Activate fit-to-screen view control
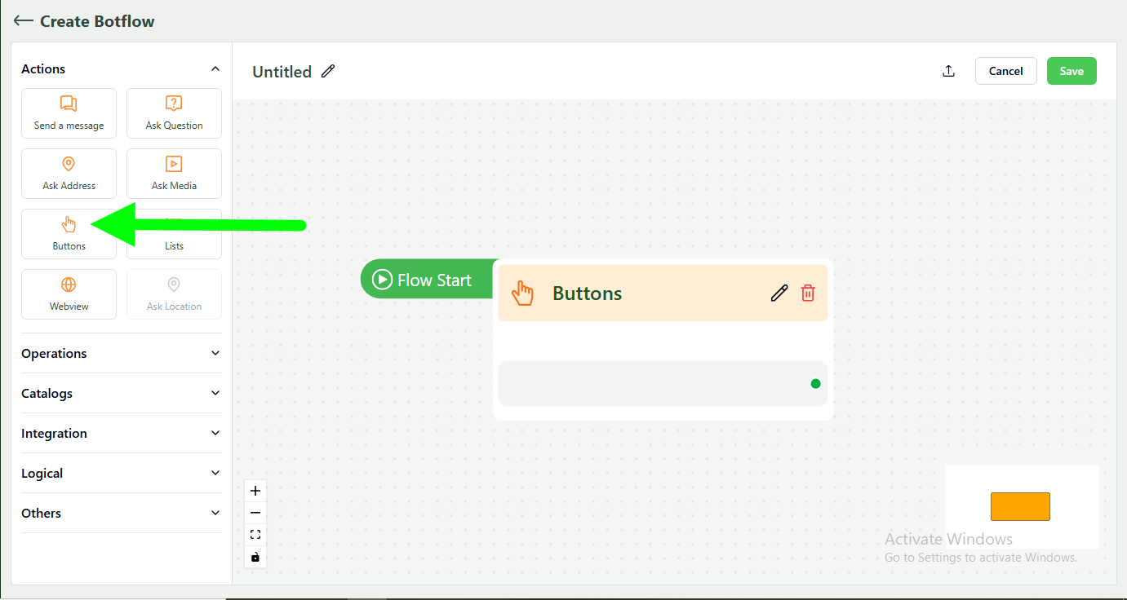The width and height of the screenshot is (1127, 600). pos(255,534)
